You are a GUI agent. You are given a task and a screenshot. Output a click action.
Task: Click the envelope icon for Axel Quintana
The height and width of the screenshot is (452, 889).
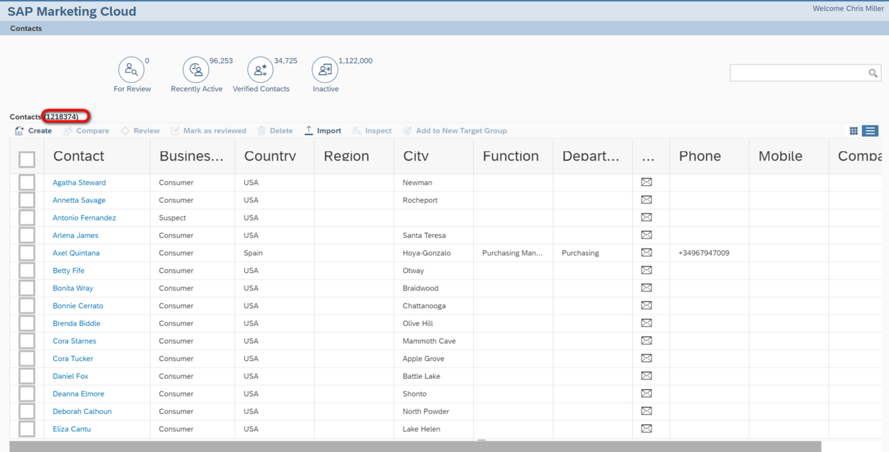point(646,253)
